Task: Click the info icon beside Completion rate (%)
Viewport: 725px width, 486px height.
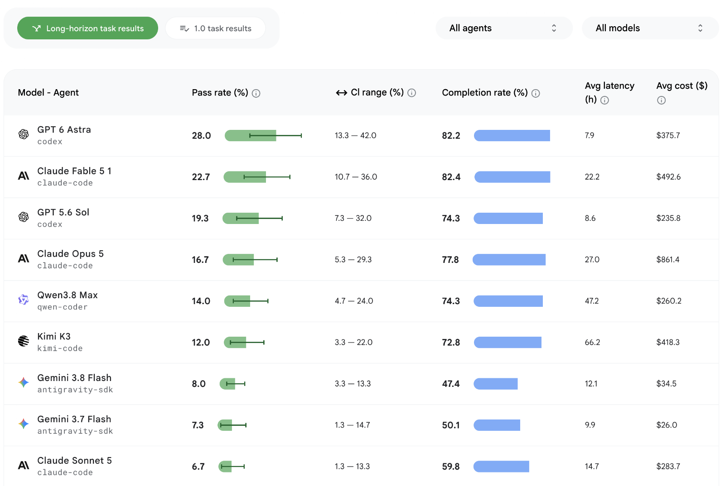Action: pos(536,93)
